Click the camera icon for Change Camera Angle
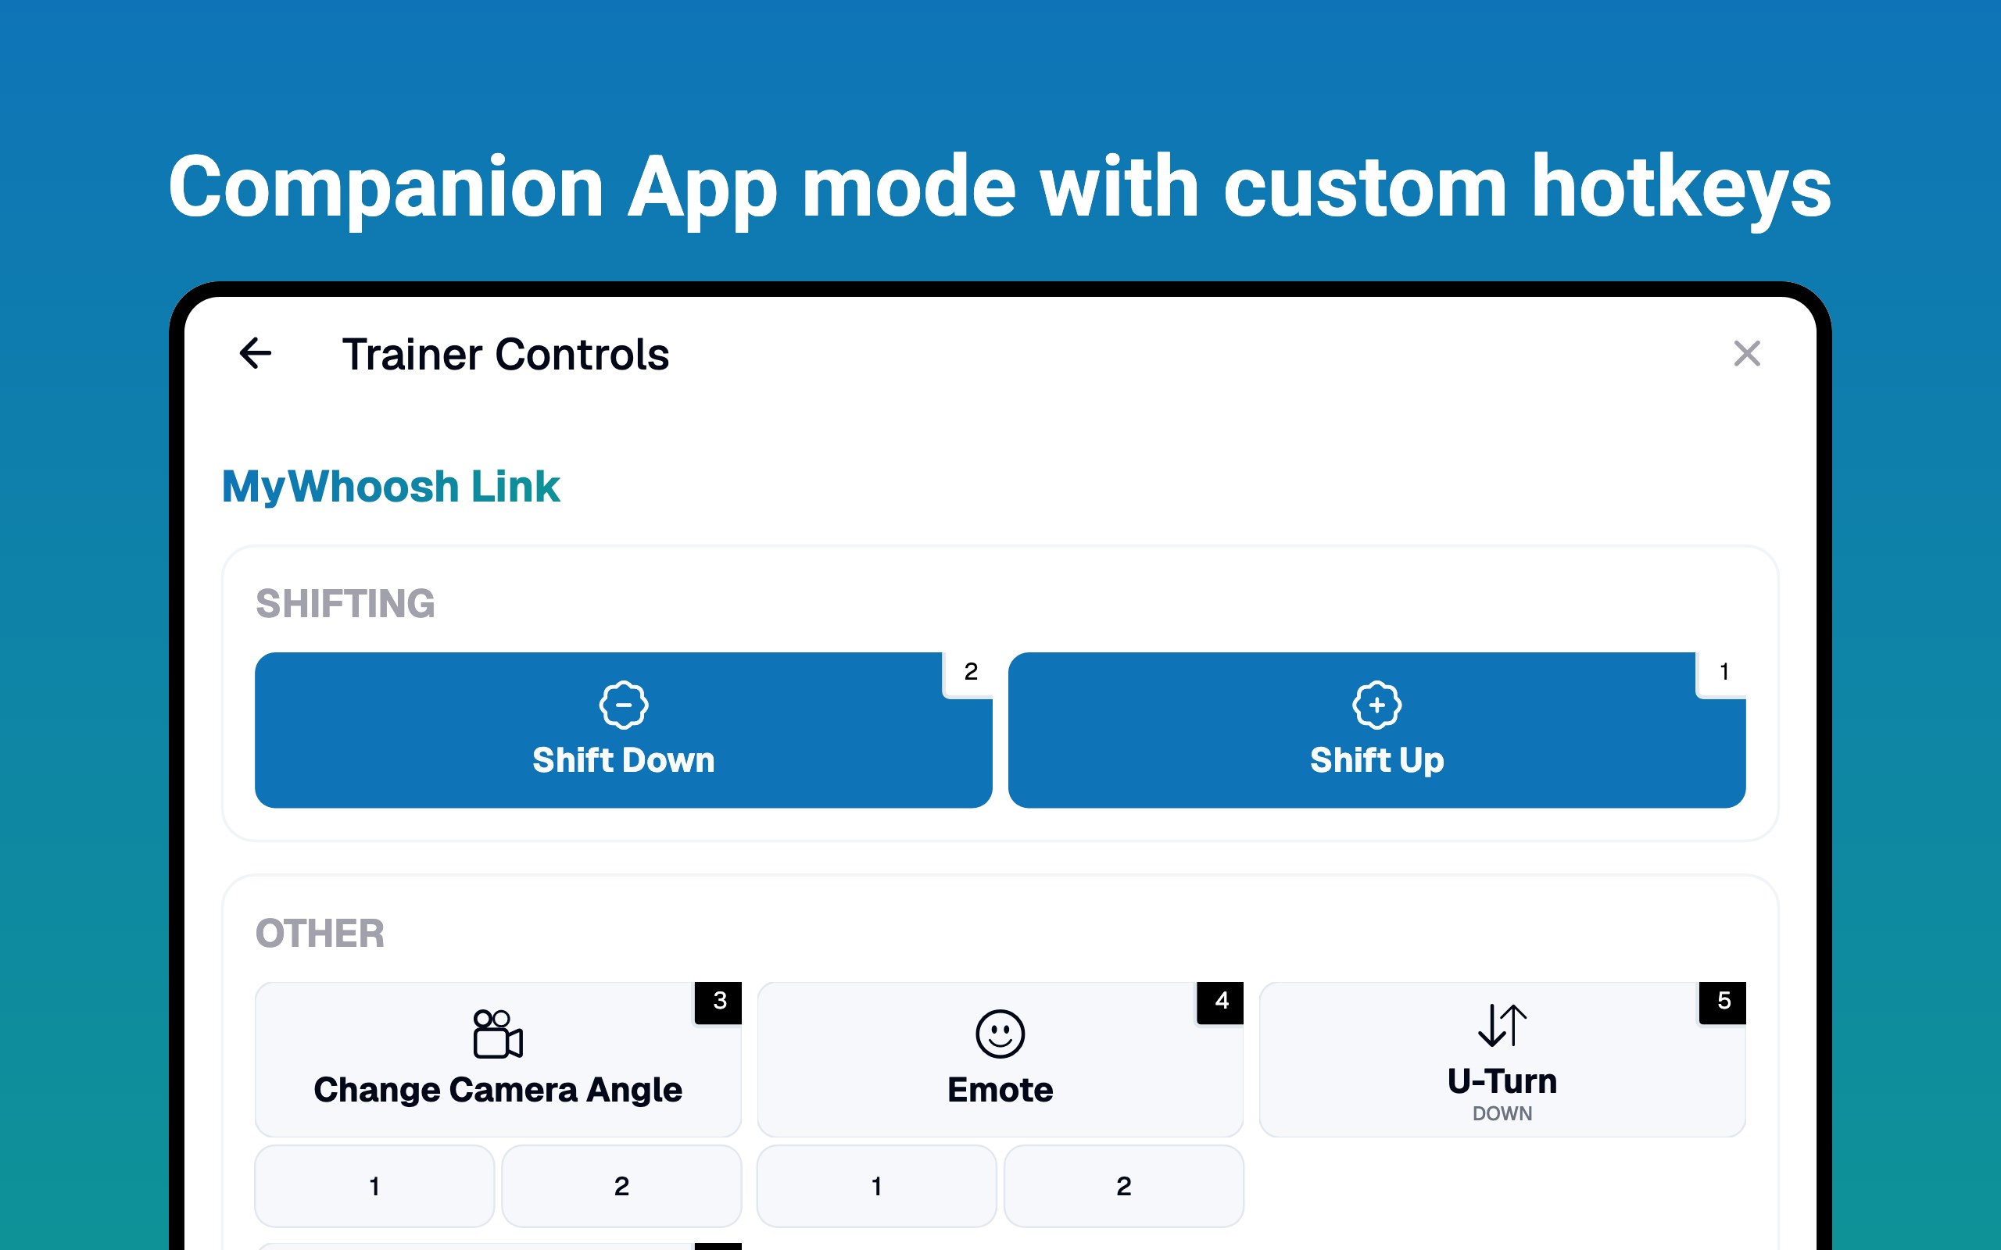The image size is (2001, 1250). point(498,1034)
